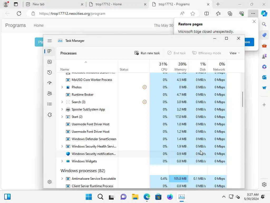270x203 pixels.
Task: Open Windows Start button on taskbar
Action: click(89, 197)
